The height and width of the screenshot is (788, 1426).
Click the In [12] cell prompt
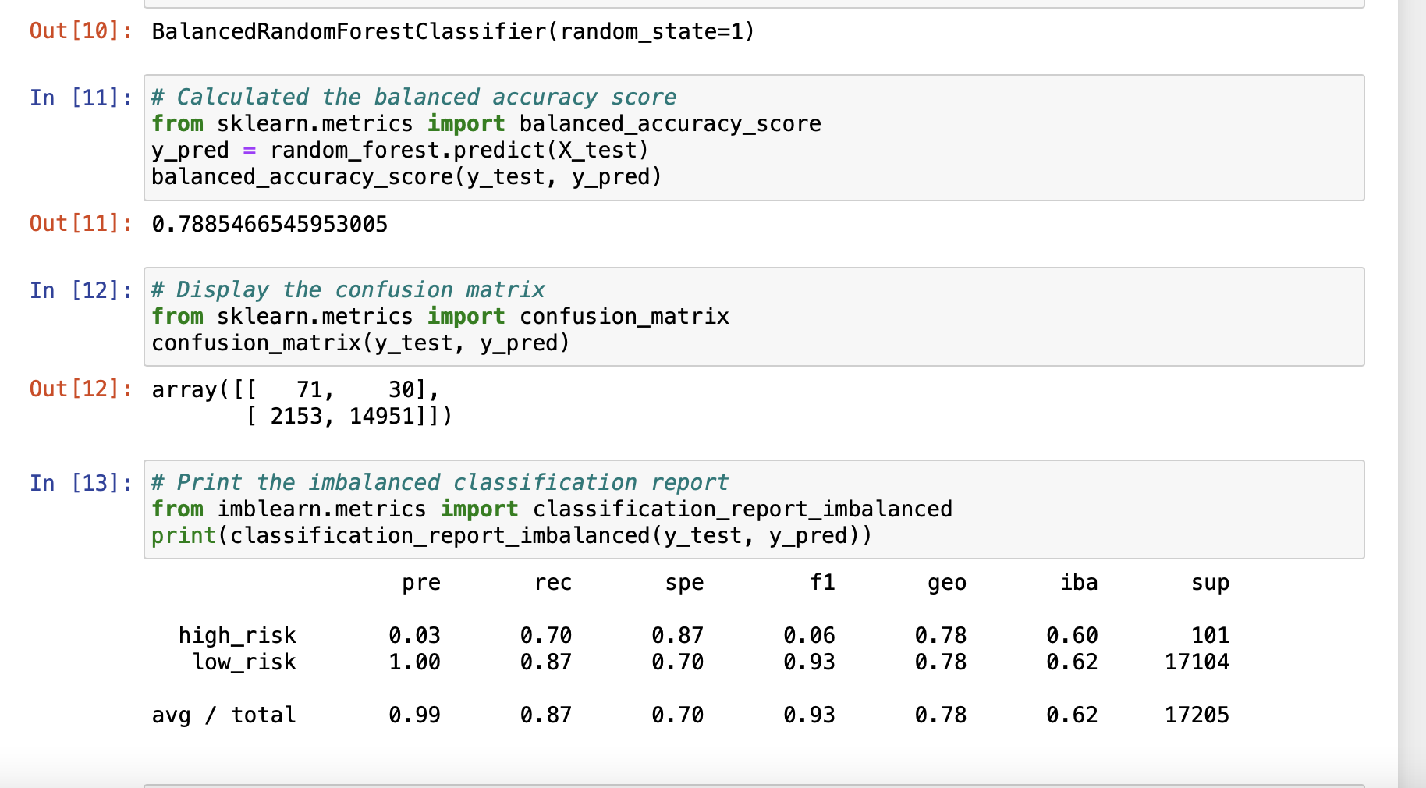(x=80, y=289)
